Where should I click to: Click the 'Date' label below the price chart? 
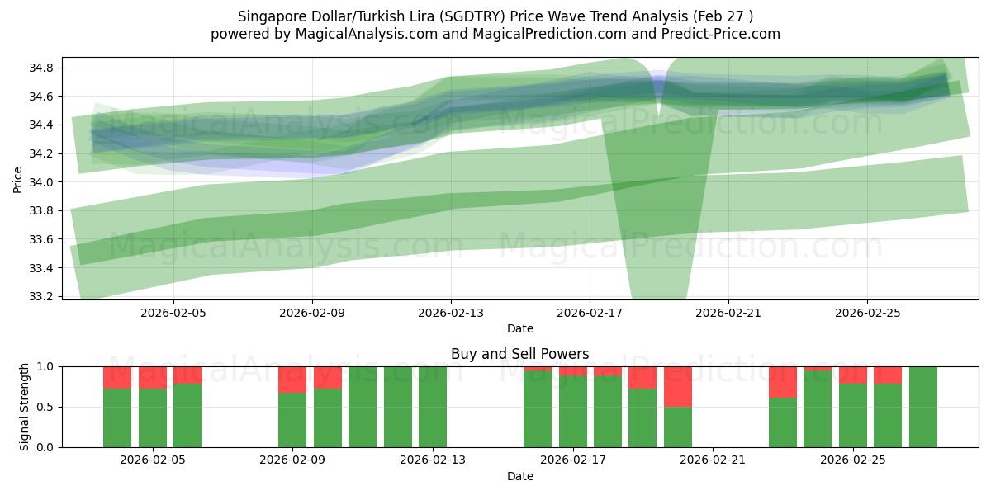(x=520, y=328)
